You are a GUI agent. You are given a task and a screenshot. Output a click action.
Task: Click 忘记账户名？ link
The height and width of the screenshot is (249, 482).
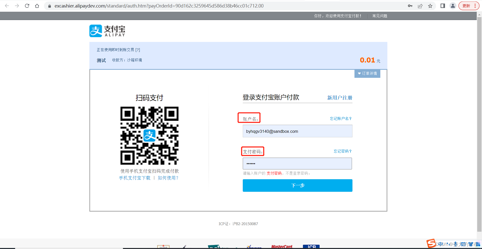coord(341,118)
